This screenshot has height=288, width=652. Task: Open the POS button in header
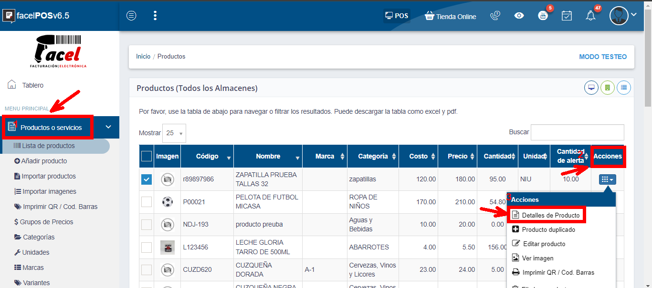(397, 16)
